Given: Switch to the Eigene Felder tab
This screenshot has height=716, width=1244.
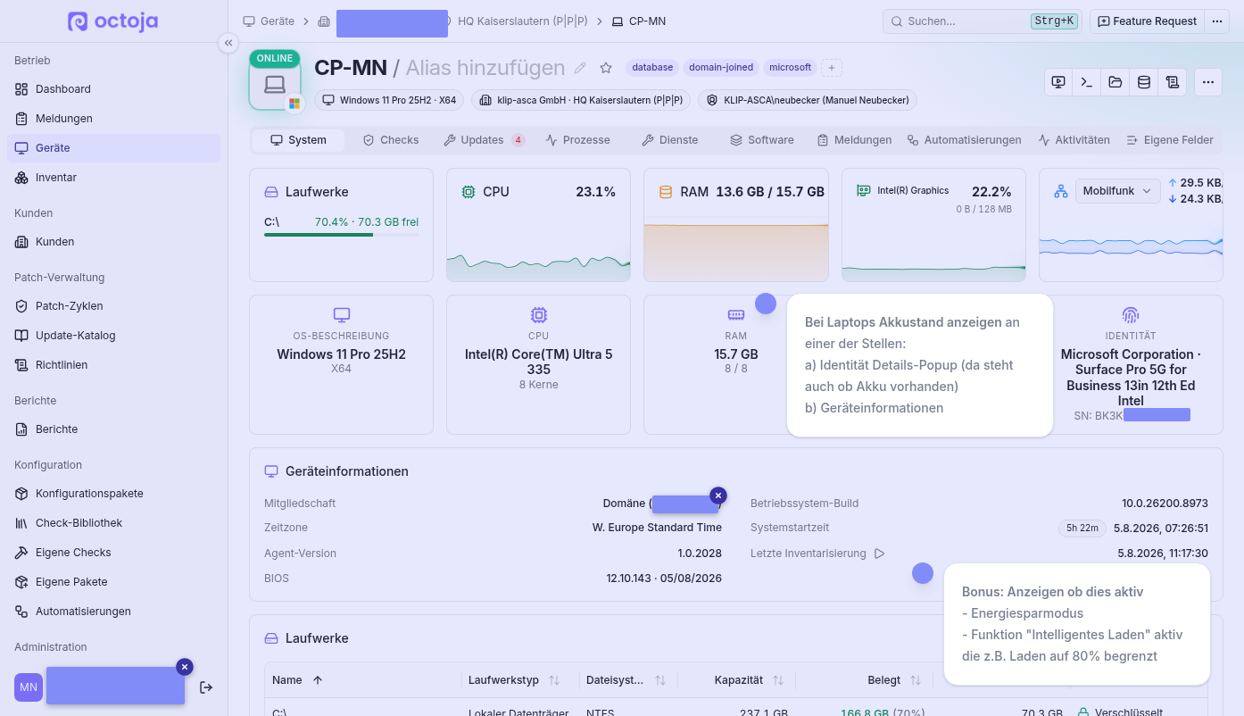Looking at the screenshot, I should pyautogui.click(x=1170, y=140).
